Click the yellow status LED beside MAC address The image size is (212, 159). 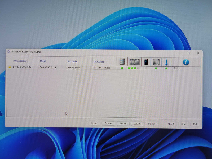tap(10, 67)
